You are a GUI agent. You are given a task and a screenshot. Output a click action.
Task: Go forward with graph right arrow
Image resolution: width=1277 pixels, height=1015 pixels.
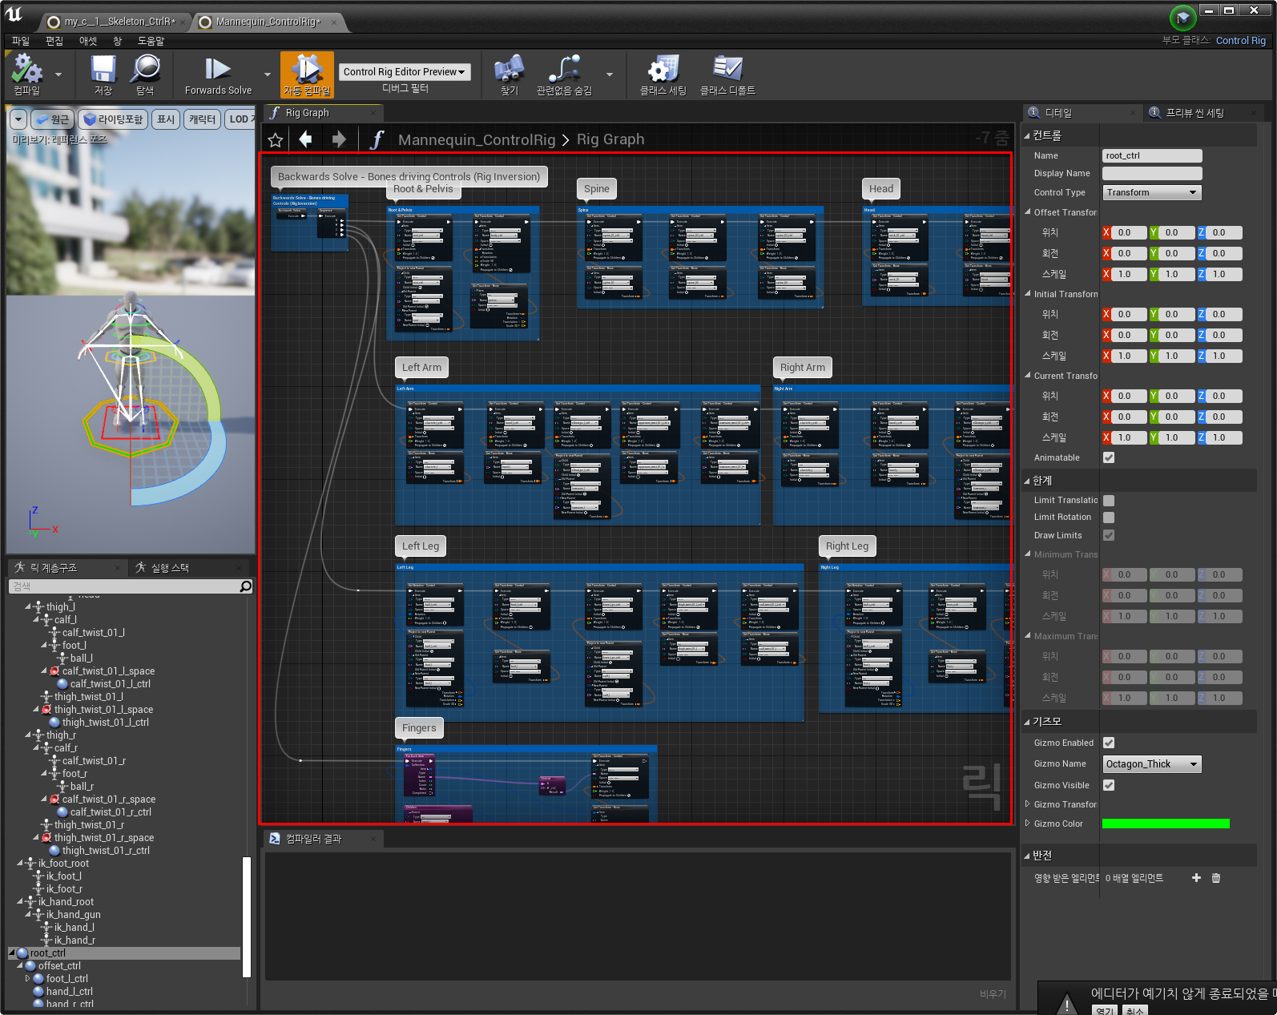click(x=339, y=139)
